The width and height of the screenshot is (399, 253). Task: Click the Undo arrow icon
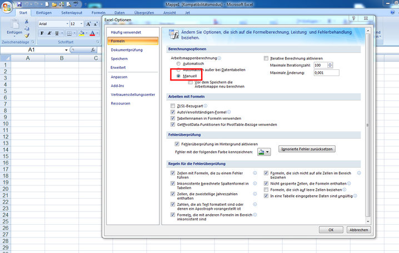tap(27, 4)
